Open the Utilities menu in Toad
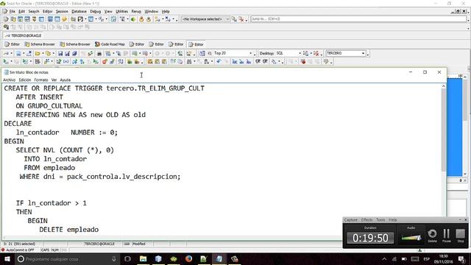The height and width of the screenshot is (265, 471). 121,12
